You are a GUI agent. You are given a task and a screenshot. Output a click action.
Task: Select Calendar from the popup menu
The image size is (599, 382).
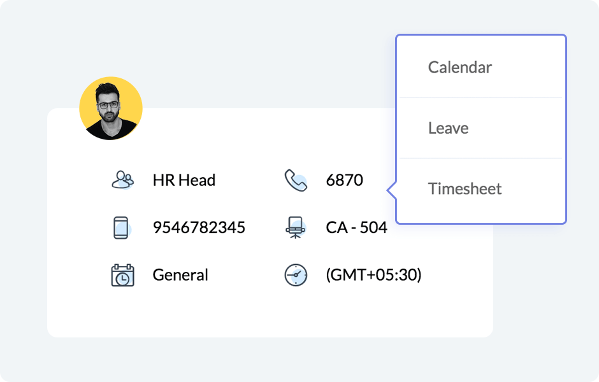coord(459,67)
